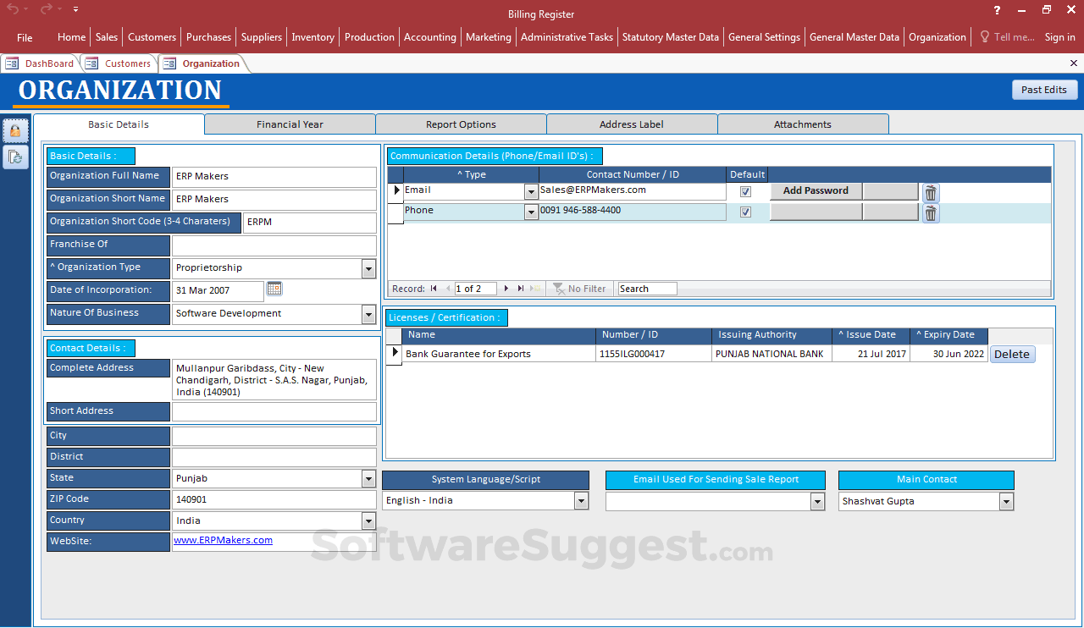
Task: Open the Inventory ribbon tab
Action: point(312,37)
